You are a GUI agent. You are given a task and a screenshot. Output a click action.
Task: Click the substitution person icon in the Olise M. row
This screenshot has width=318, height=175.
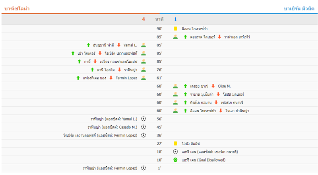(175, 86)
